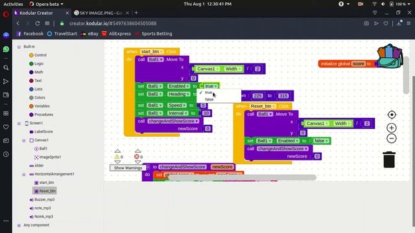415x233 pixels.
Task: Open the Sports Betting bookmark
Action: coord(154,34)
